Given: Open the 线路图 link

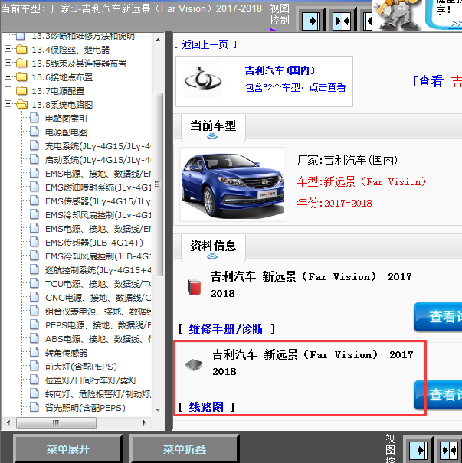Looking at the screenshot, I should (x=206, y=407).
